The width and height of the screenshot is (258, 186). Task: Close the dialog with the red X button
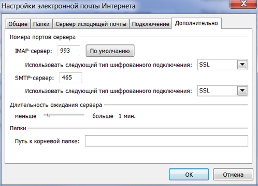(243, 4)
